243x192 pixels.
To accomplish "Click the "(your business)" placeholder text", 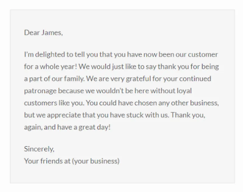I will click(96, 161).
